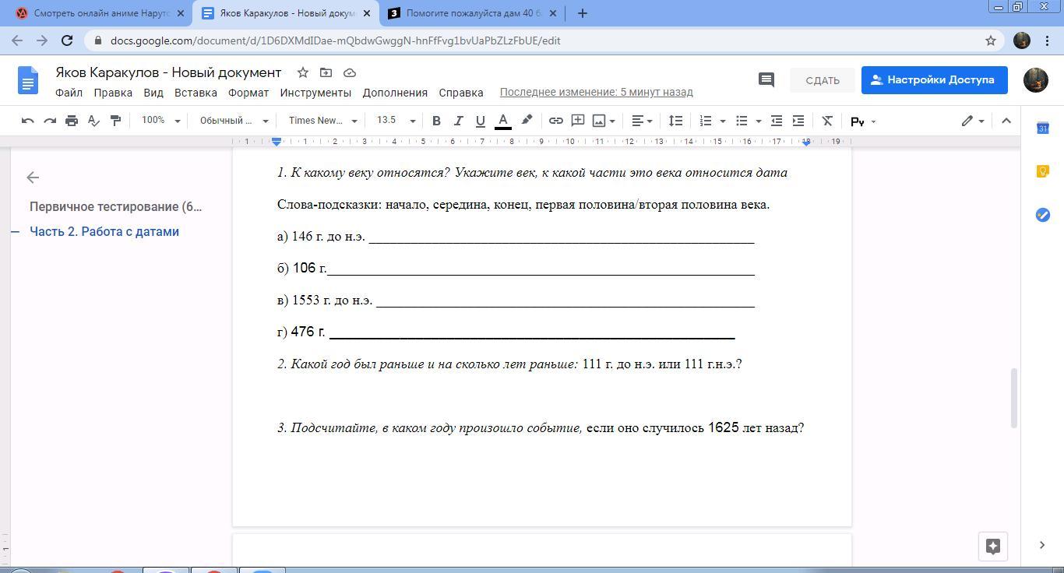Image resolution: width=1064 pixels, height=573 pixels.
Task: Open the highlight color picker
Action: coord(527,121)
